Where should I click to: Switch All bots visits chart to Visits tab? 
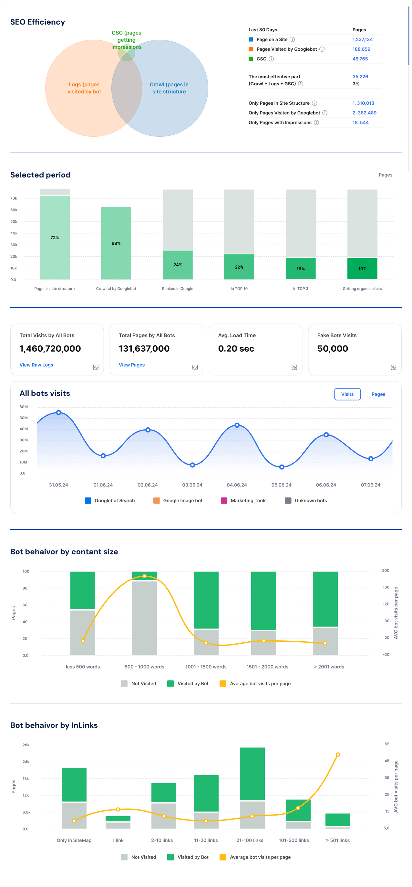coord(347,394)
